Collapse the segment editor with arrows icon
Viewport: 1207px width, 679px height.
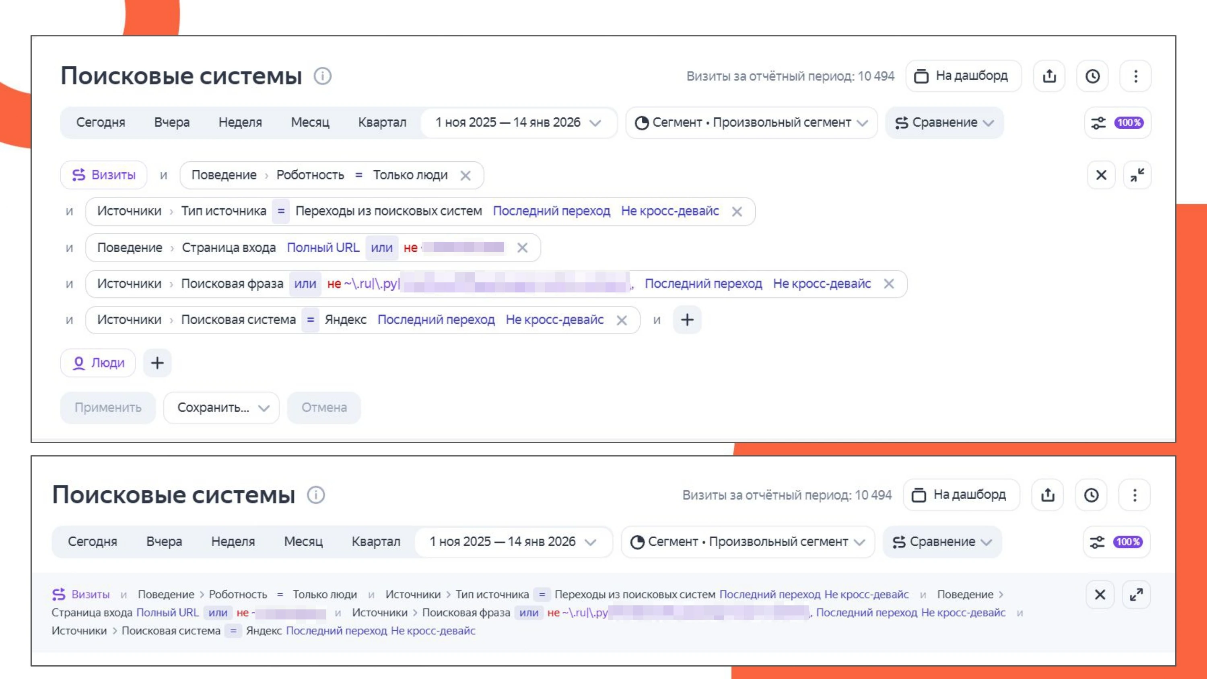(x=1137, y=175)
